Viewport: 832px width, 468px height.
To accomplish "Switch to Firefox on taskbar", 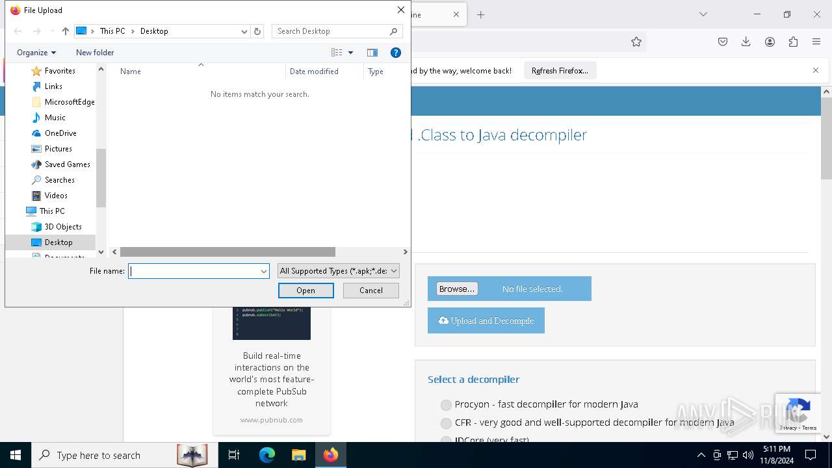I will pyautogui.click(x=331, y=455).
